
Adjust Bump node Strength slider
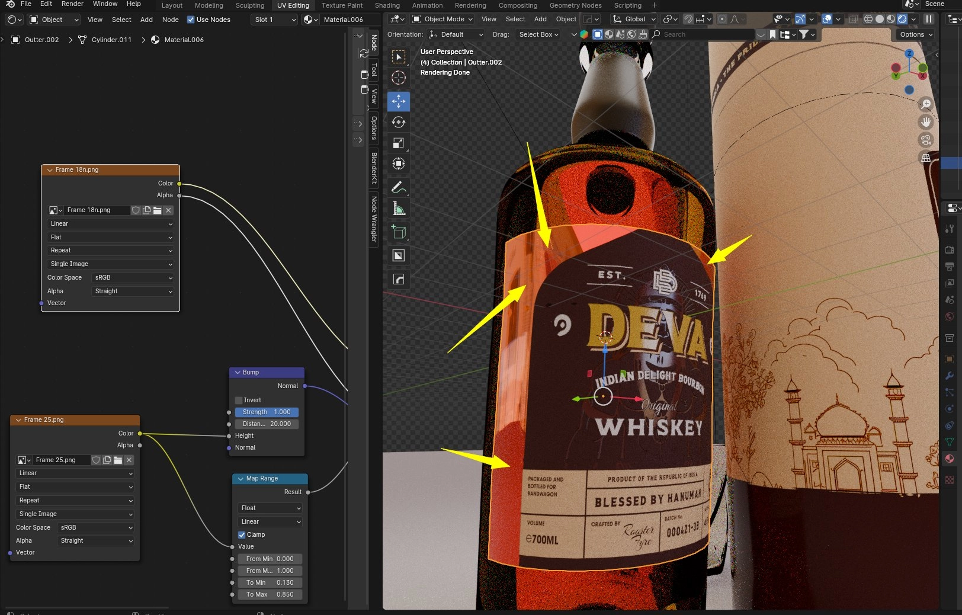pos(267,412)
